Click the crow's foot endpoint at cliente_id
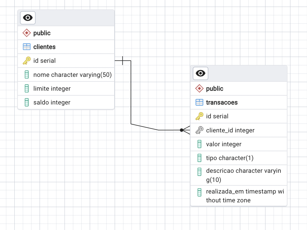Viewport: 307px width, 230px height. point(185,130)
